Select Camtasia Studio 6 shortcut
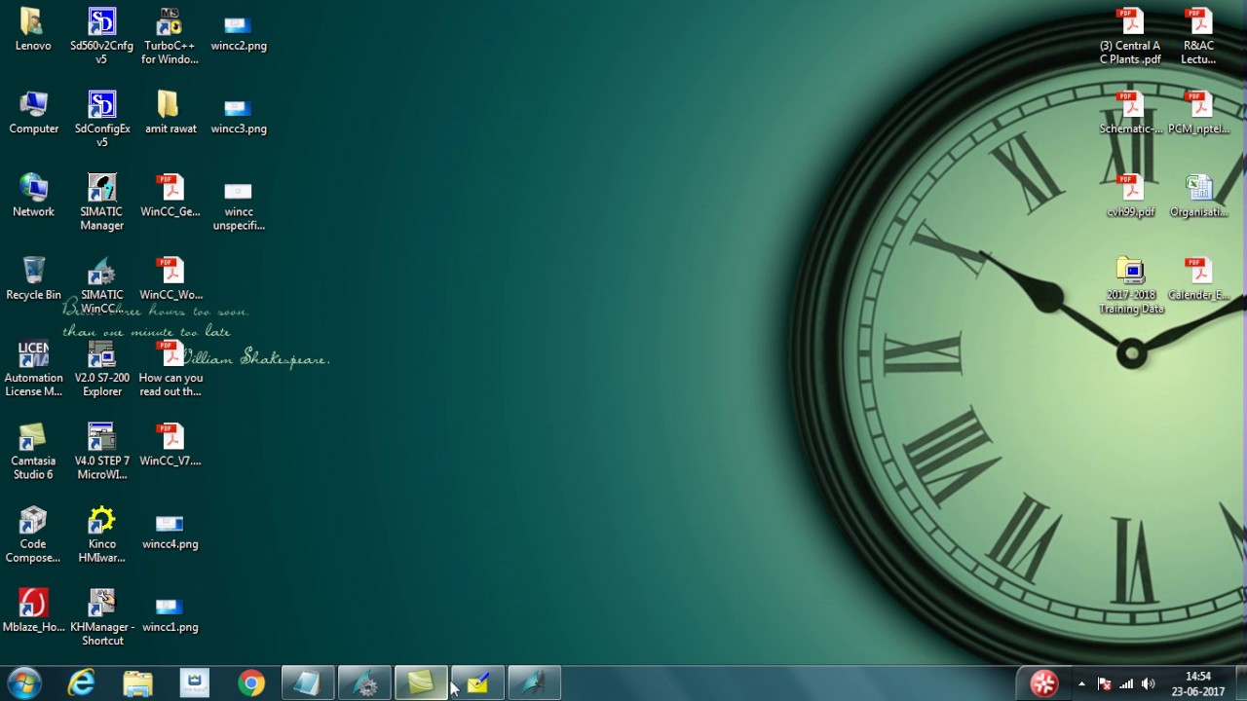This screenshot has width=1247, height=701. tap(33, 452)
